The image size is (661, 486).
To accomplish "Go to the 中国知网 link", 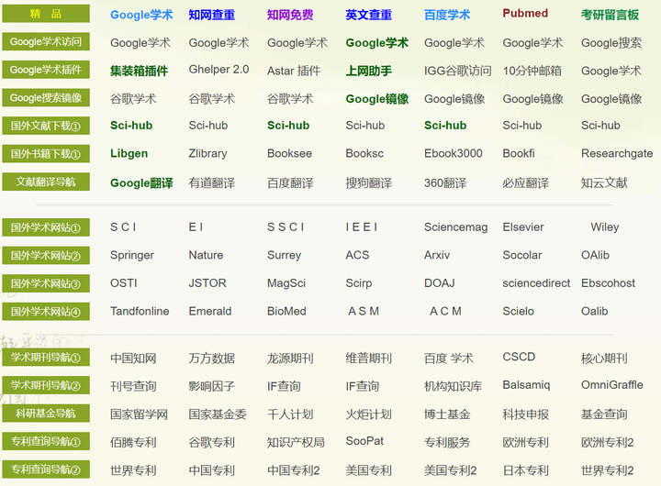I will click(133, 359).
